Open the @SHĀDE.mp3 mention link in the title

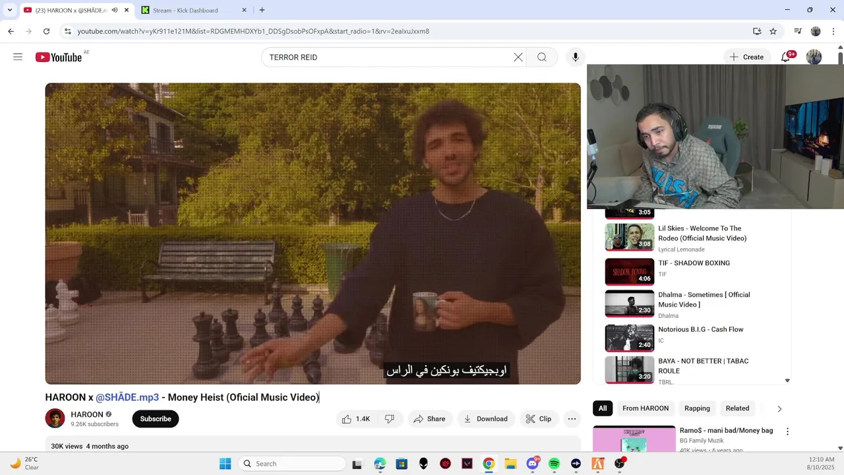(127, 397)
